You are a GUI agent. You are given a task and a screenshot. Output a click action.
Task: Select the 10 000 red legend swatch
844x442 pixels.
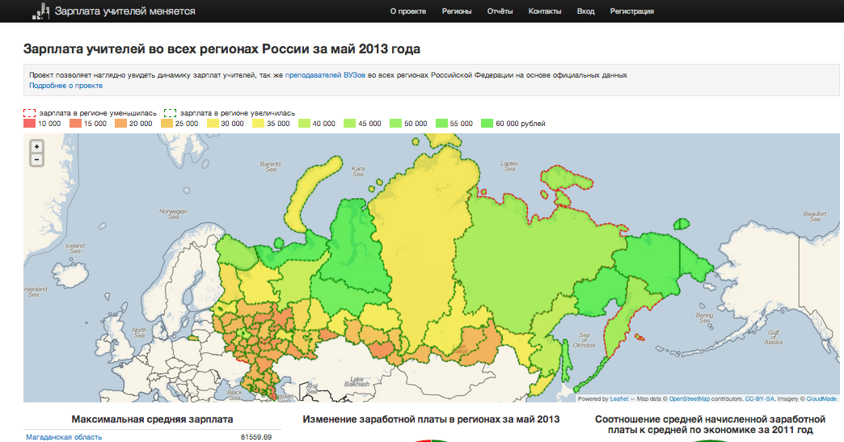[29, 124]
